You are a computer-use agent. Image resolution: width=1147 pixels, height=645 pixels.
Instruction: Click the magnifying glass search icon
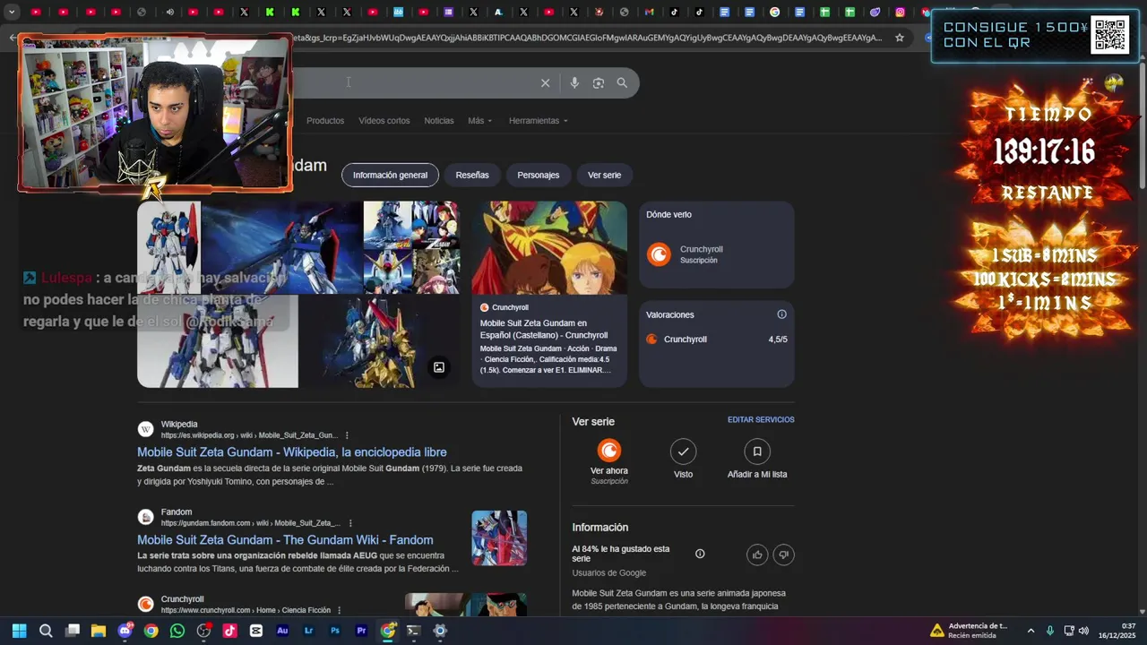point(622,83)
